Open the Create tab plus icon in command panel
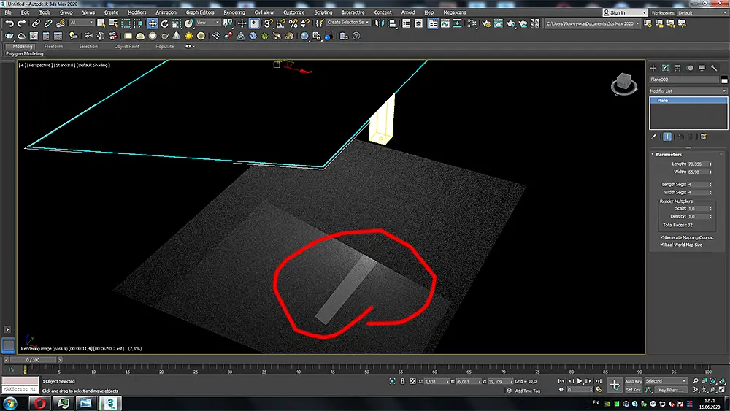The width and height of the screenshot is (730, 411). pyautogui.click(x=653, y=68)
